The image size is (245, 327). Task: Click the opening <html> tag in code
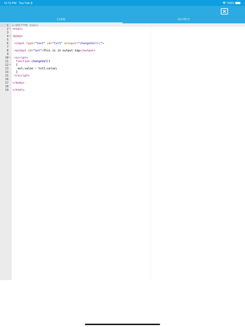[17, 29]
